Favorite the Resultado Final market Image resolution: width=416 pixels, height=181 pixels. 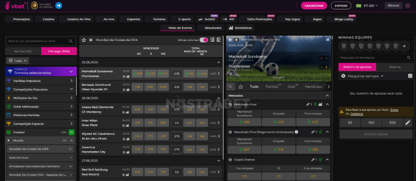point(231,104)
